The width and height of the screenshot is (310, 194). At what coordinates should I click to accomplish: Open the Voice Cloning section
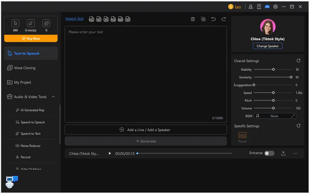pos(25,68)
